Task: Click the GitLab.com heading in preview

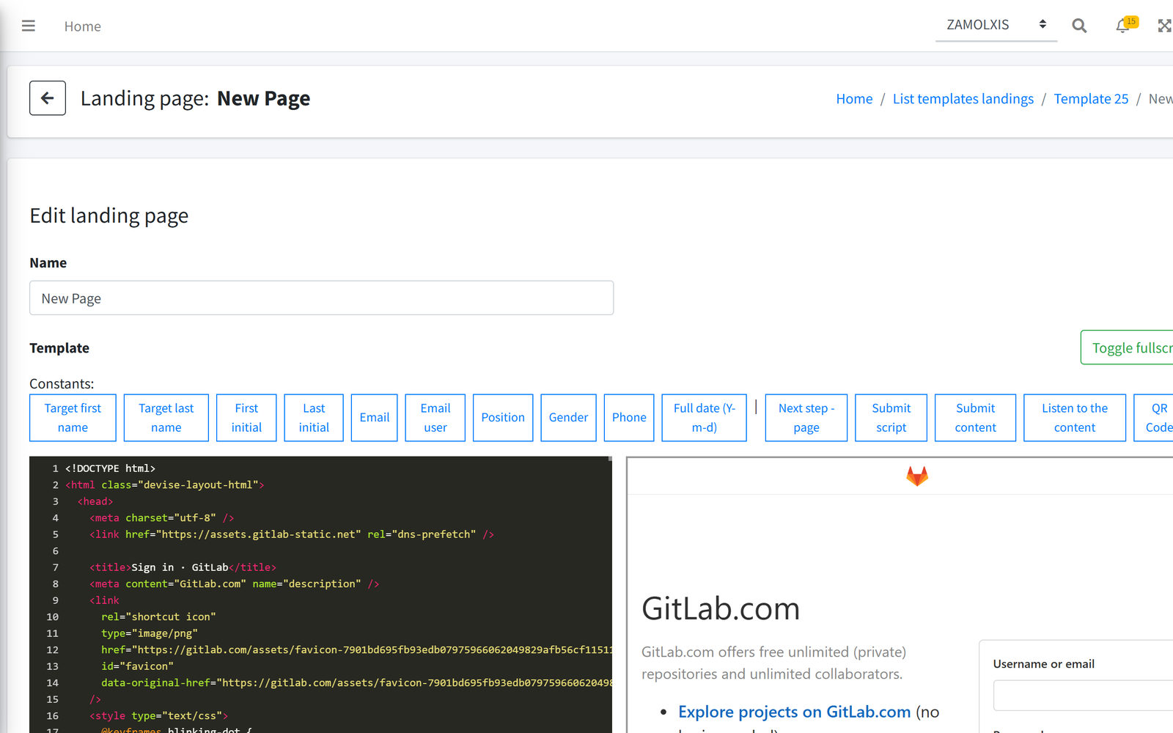Action: (x=721, y=608)
